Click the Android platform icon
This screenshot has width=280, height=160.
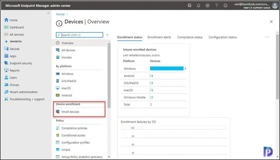[58, 95]
